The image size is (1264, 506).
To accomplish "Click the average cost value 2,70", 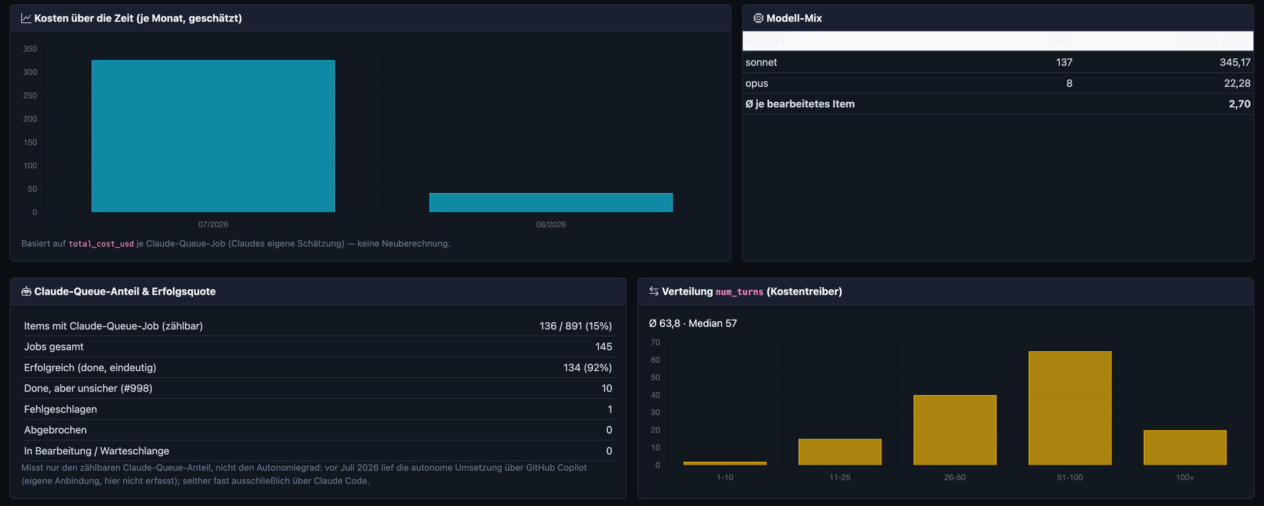I will pyautogui.click(x=1239, y=104).
